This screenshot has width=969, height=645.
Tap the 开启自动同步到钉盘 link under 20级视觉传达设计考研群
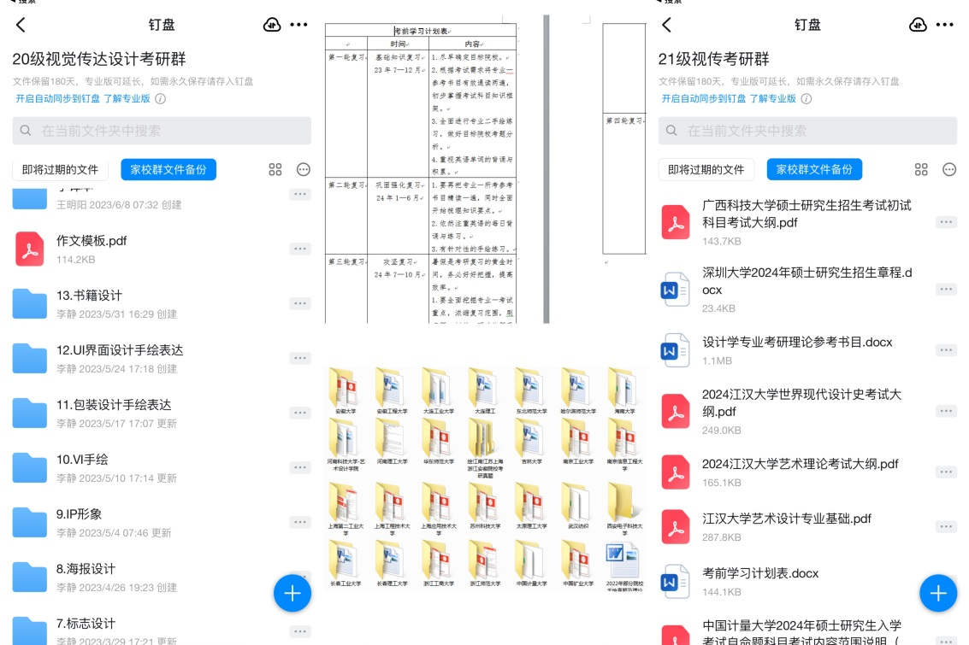(57, 98)
